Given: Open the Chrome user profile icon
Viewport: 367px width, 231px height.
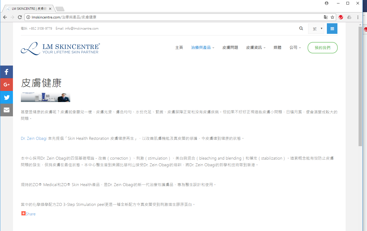Looking at the screenshot, I should click(327, 3).
